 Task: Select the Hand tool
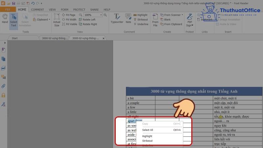click(x=5, y=19)
